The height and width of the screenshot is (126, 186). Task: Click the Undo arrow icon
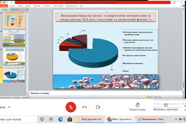click(x=7, y=2)
